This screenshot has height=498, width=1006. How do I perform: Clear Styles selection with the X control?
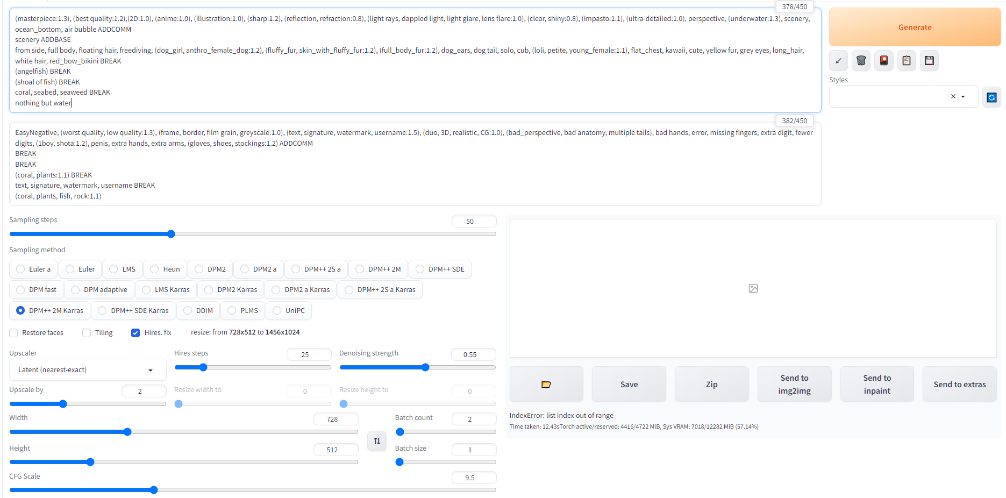[952, 96]
